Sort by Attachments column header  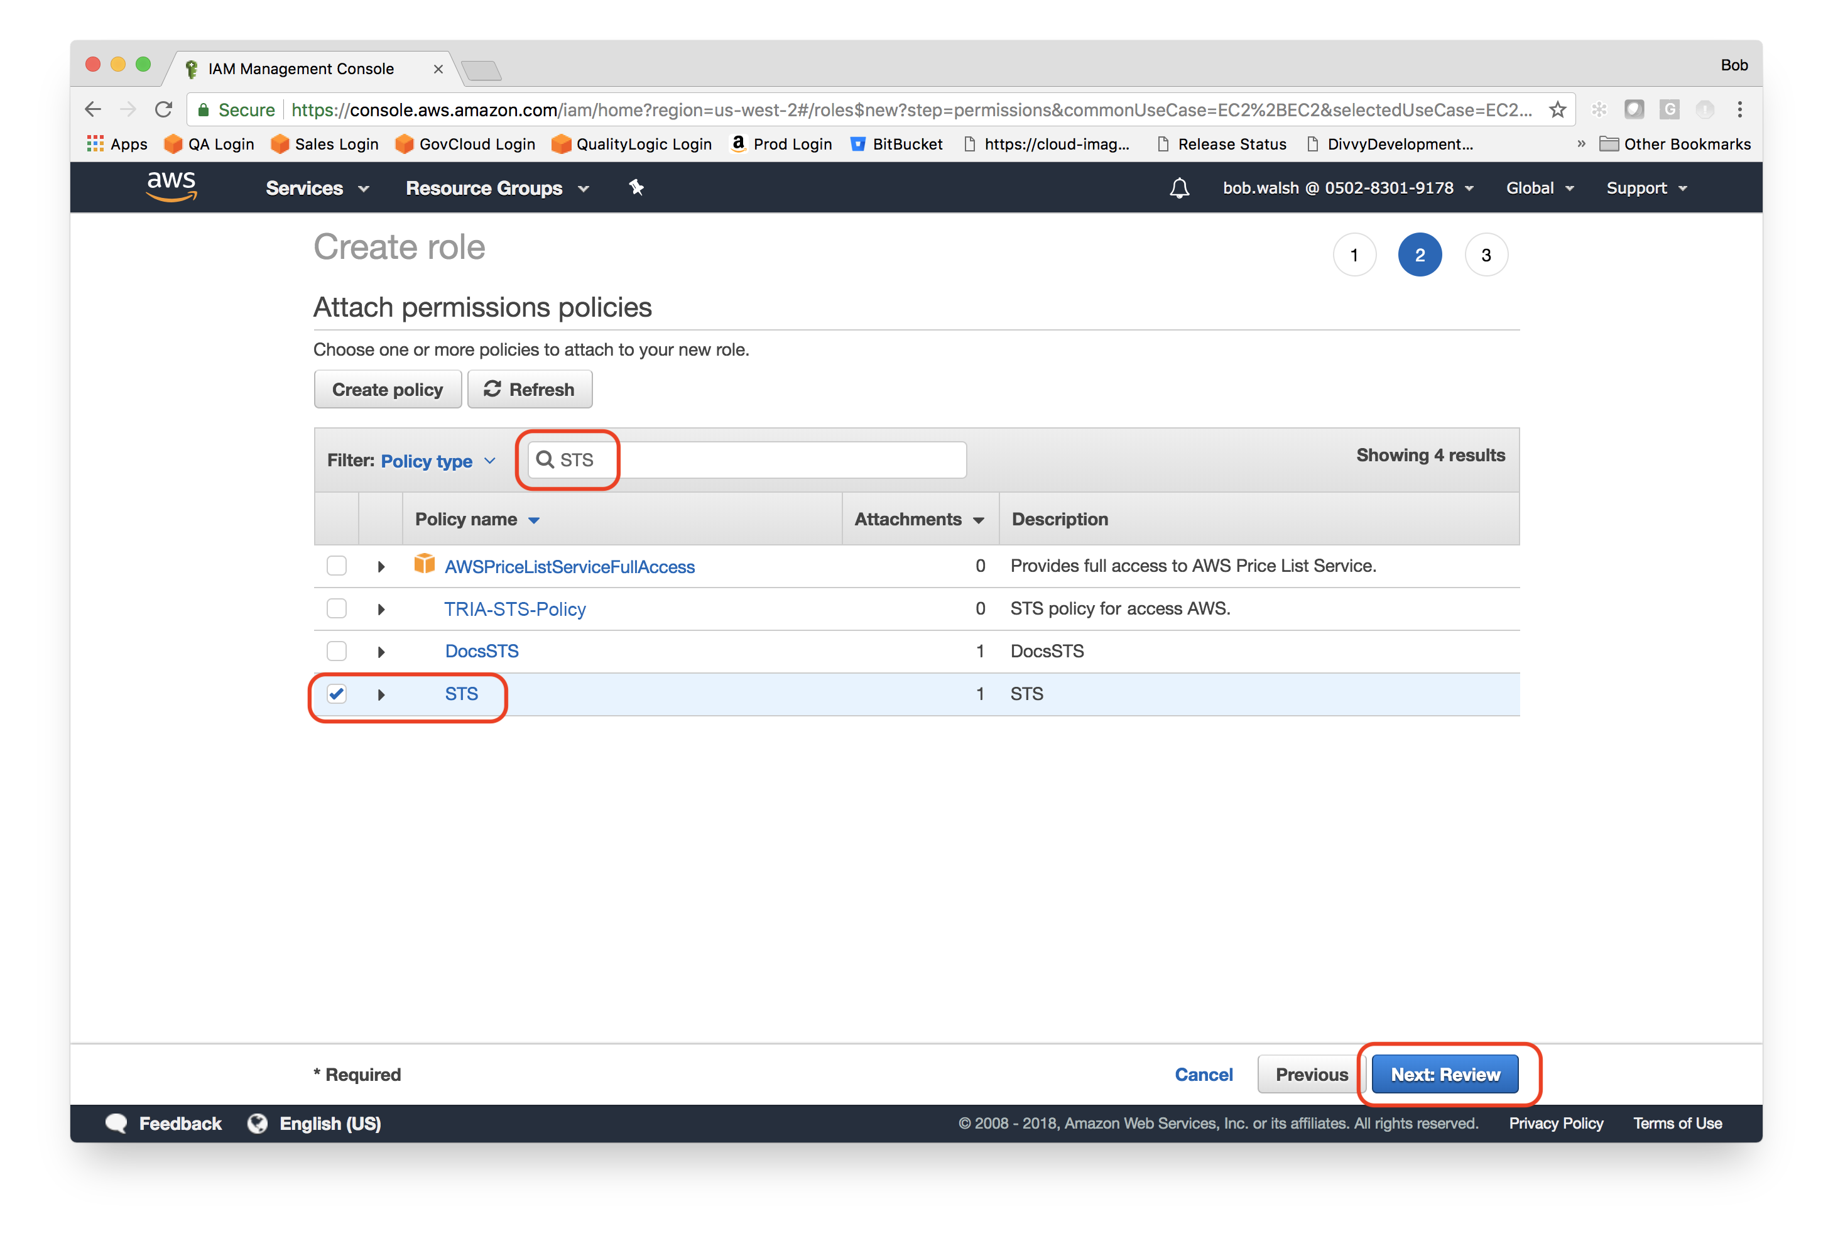tap(920, 518)
